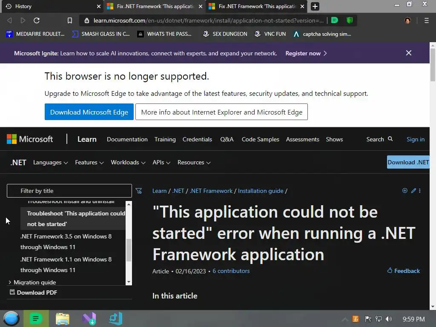
Task: Click the lock icon in address bar
Action: pos(87,20)
